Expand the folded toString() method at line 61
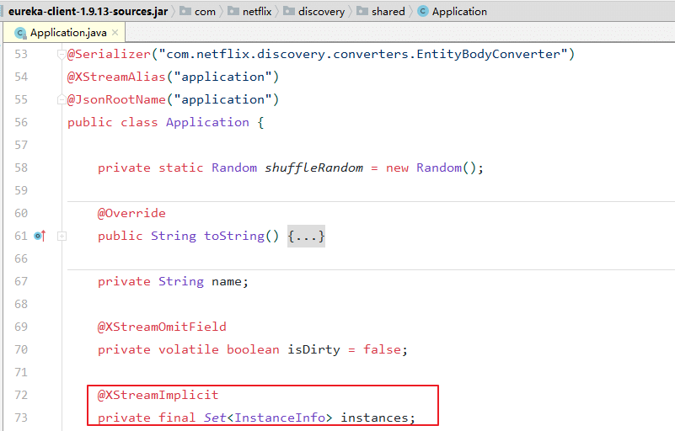This screenshot has height=431, width=675. [62, 237]
